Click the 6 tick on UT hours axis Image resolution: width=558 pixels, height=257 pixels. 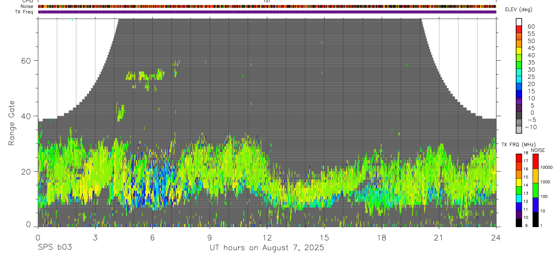(152, 238)
